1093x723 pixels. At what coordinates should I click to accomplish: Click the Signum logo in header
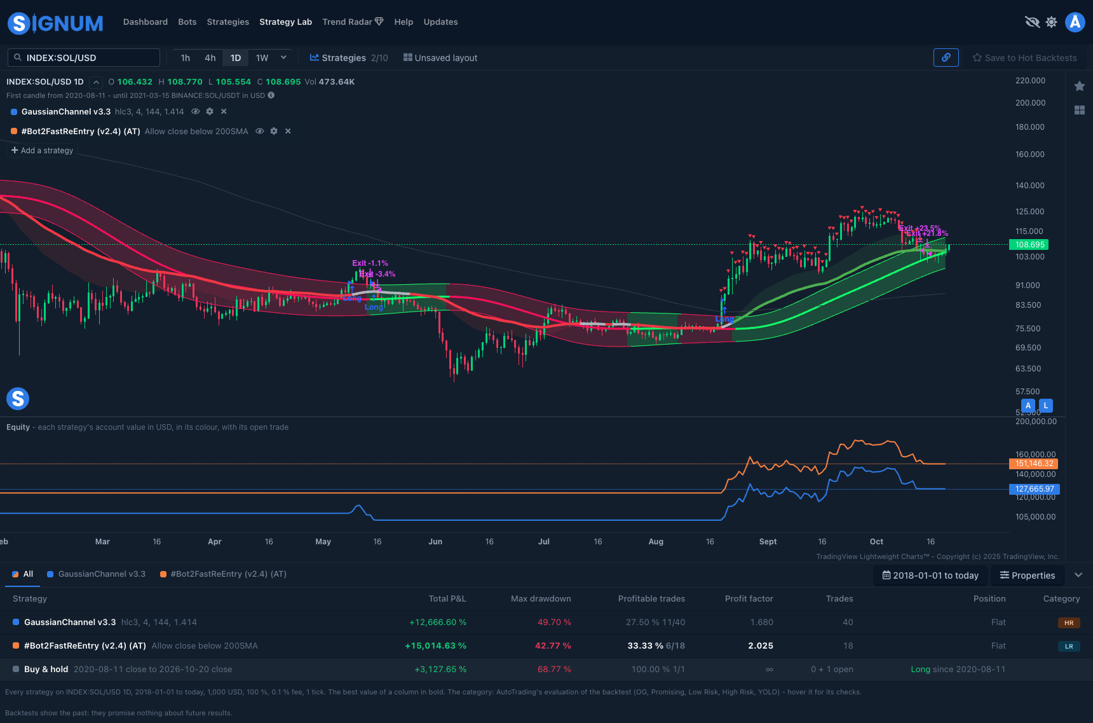55,23
